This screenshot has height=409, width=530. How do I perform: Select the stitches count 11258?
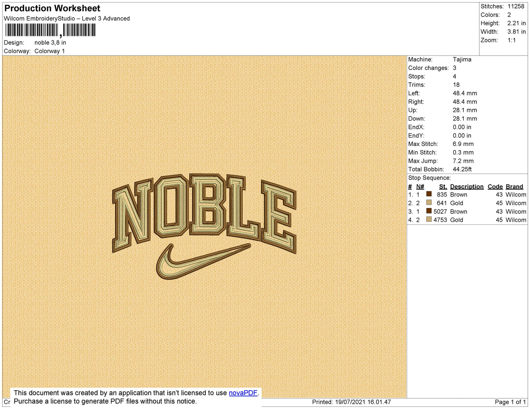[x=516, y=6]
